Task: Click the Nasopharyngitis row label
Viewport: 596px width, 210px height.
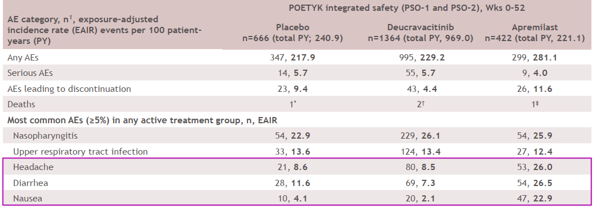Action: 45,136
